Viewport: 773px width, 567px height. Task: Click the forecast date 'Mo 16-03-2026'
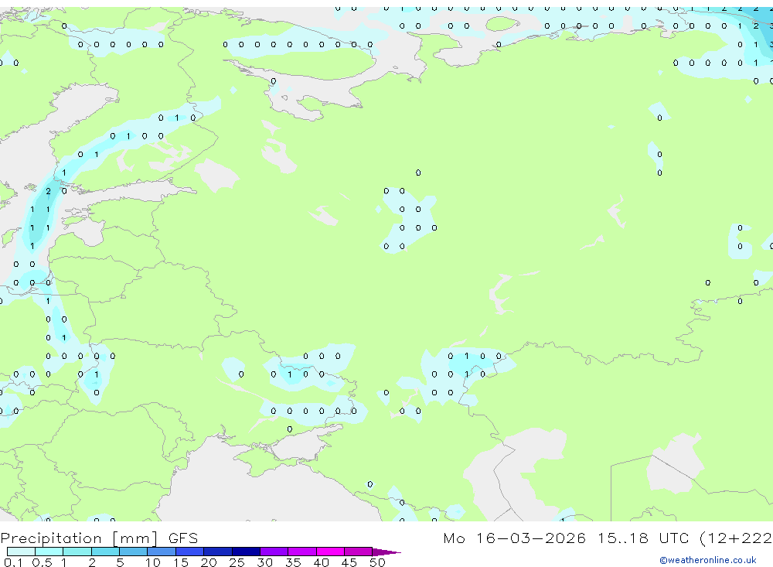(514, 538)
